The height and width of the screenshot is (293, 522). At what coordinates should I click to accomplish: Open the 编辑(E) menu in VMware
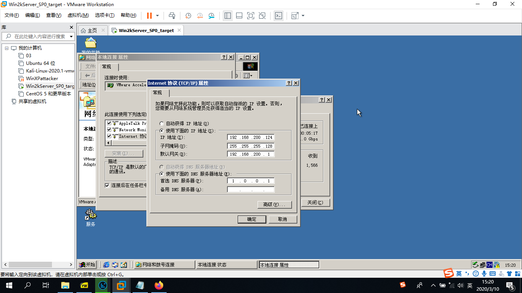pos(32,15)
